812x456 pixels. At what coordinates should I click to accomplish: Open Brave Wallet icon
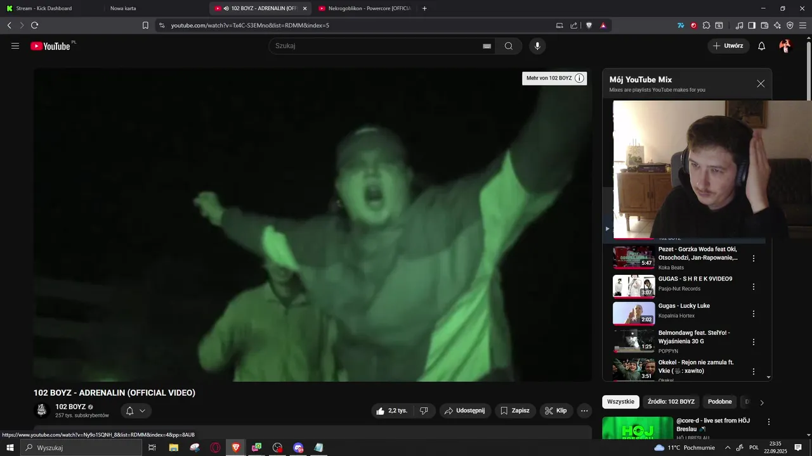[x=764, y=25]
